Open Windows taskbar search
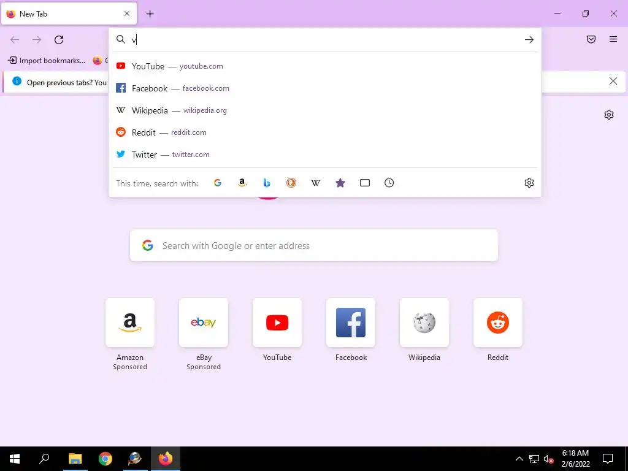Screen dimensions: 628x471 point(44,459)
